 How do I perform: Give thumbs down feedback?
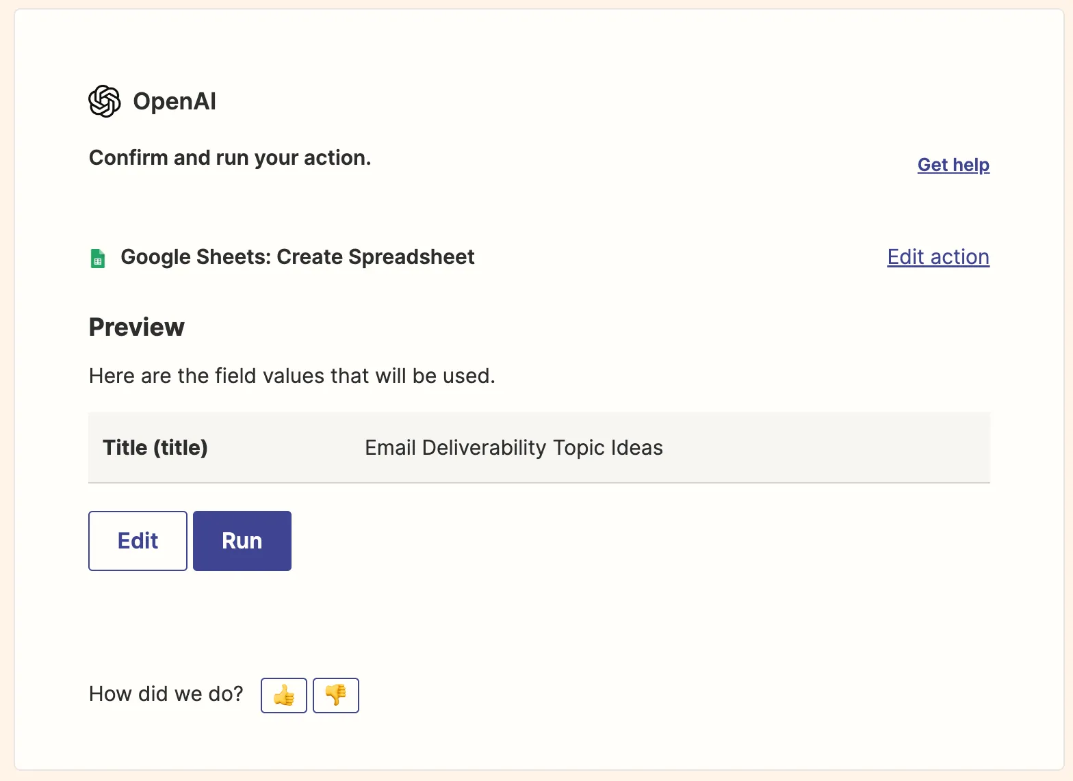(x=336, y=696)
